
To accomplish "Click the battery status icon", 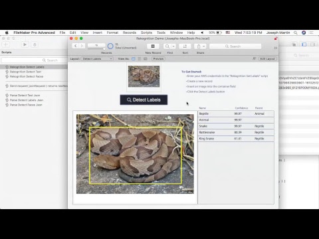I will pos(219,33).
